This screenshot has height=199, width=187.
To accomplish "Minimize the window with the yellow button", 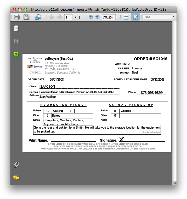I will point(20,9).
